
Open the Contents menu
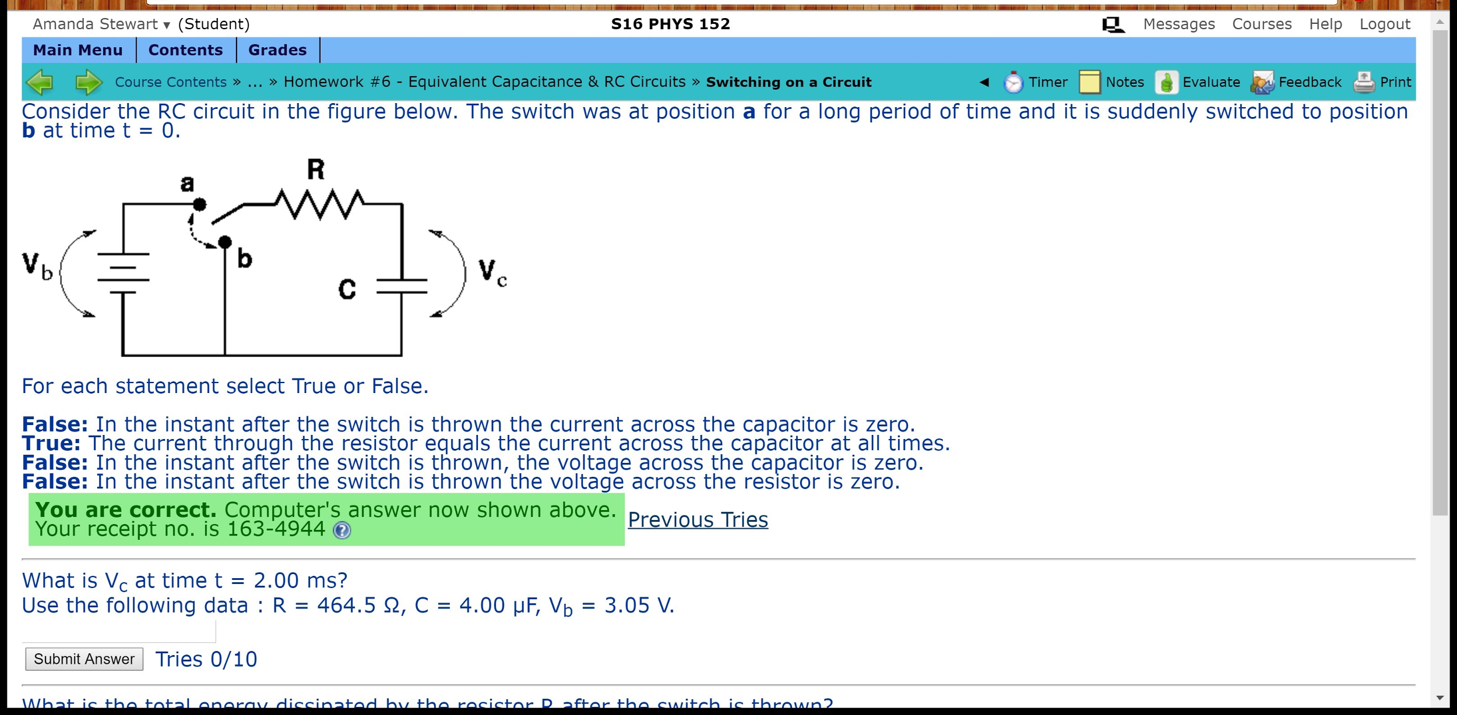tap(185, 50)
